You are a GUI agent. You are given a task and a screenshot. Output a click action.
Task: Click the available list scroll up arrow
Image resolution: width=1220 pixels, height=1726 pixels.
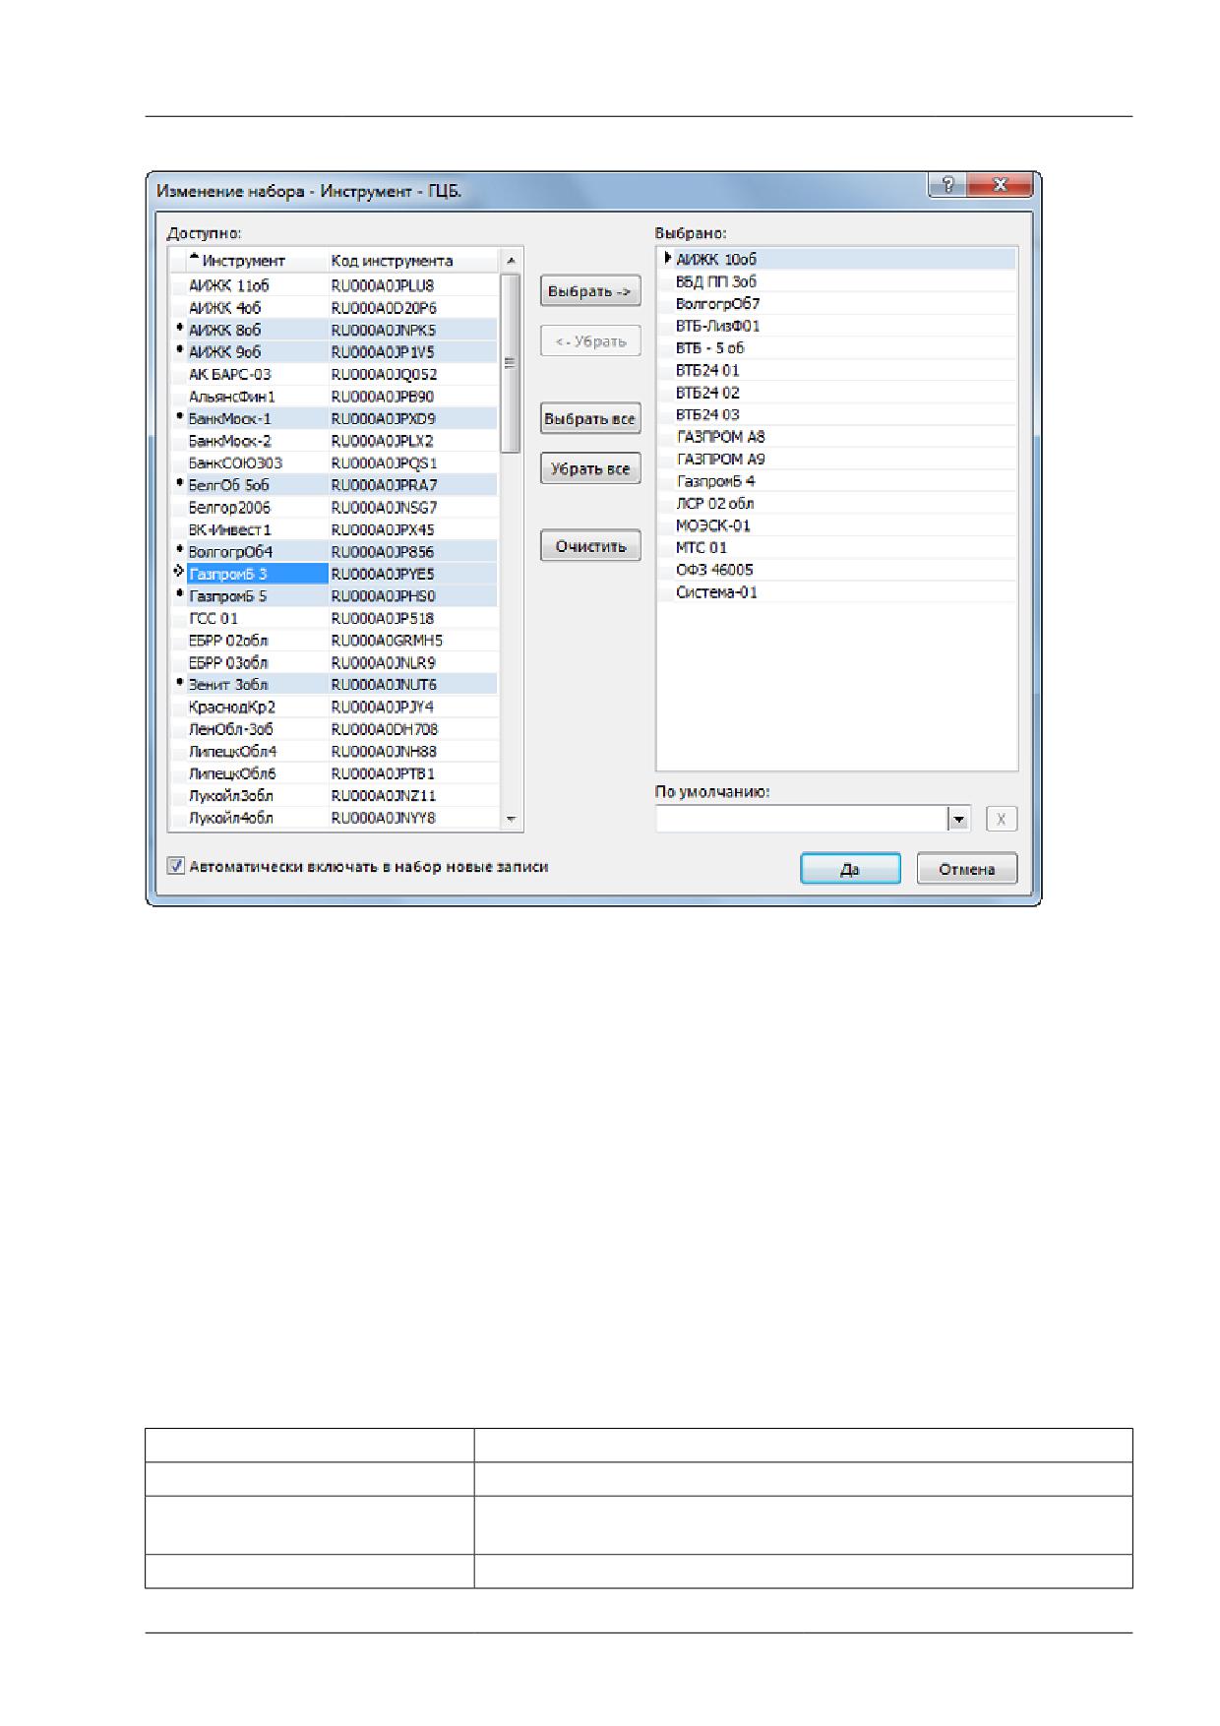point(511,261)
